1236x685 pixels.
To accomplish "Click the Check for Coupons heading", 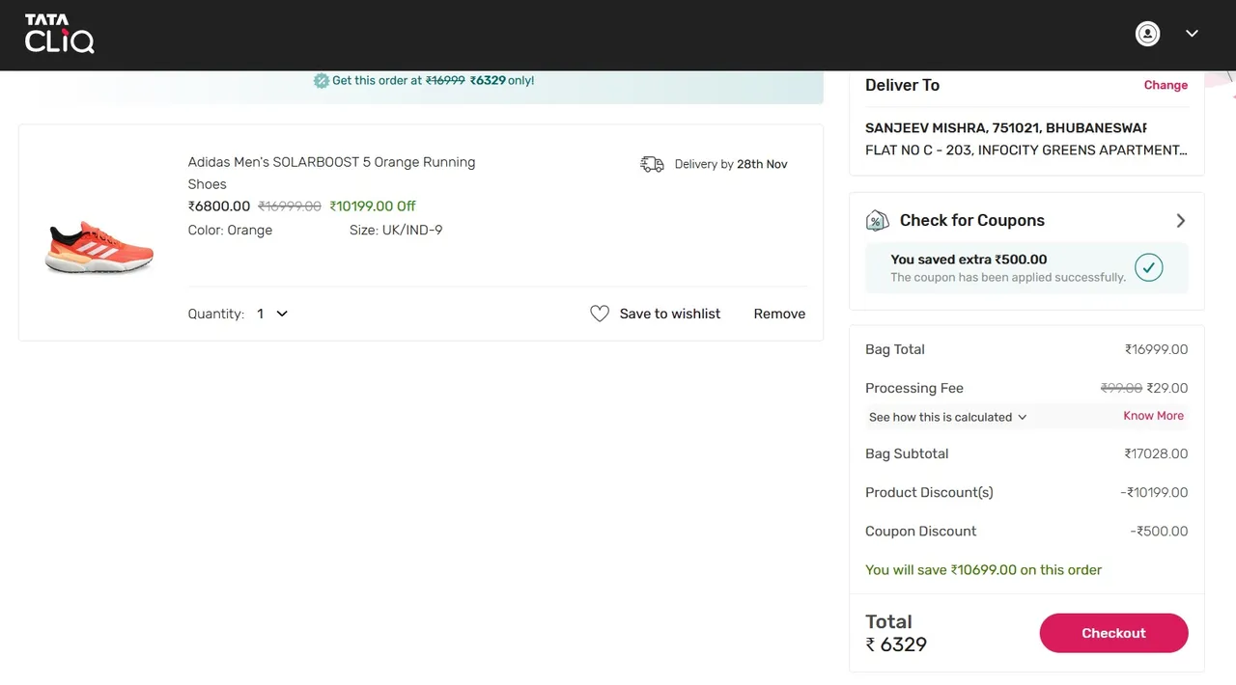I will (x=971, y=221).
